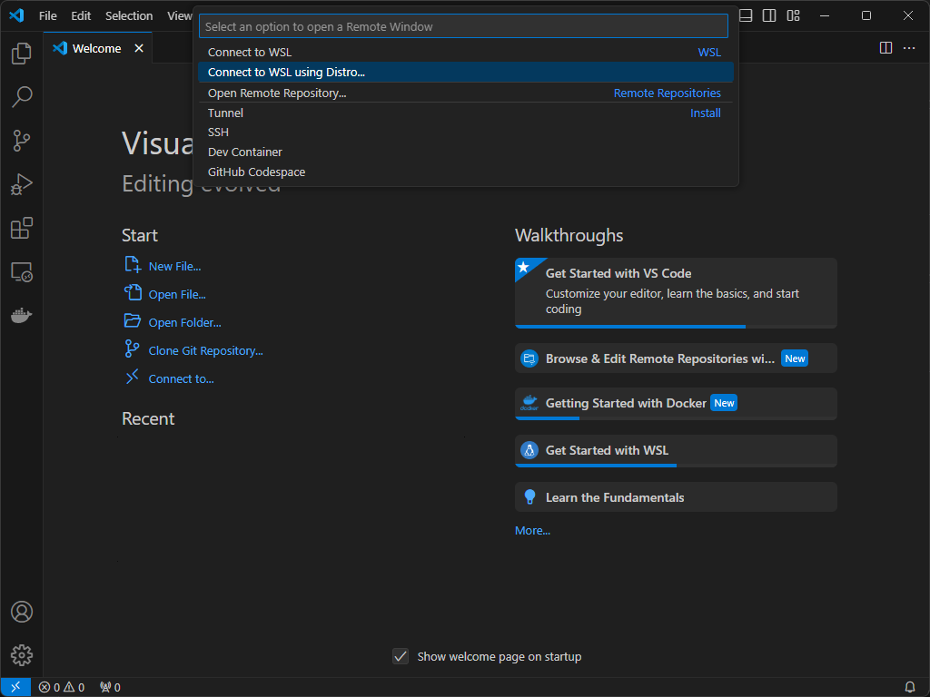Click Clone Git Repository link

[206, 351]
